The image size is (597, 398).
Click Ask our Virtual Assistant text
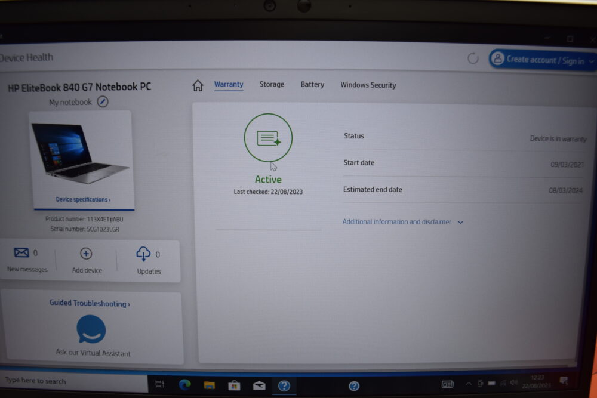[x=93, y=353]
